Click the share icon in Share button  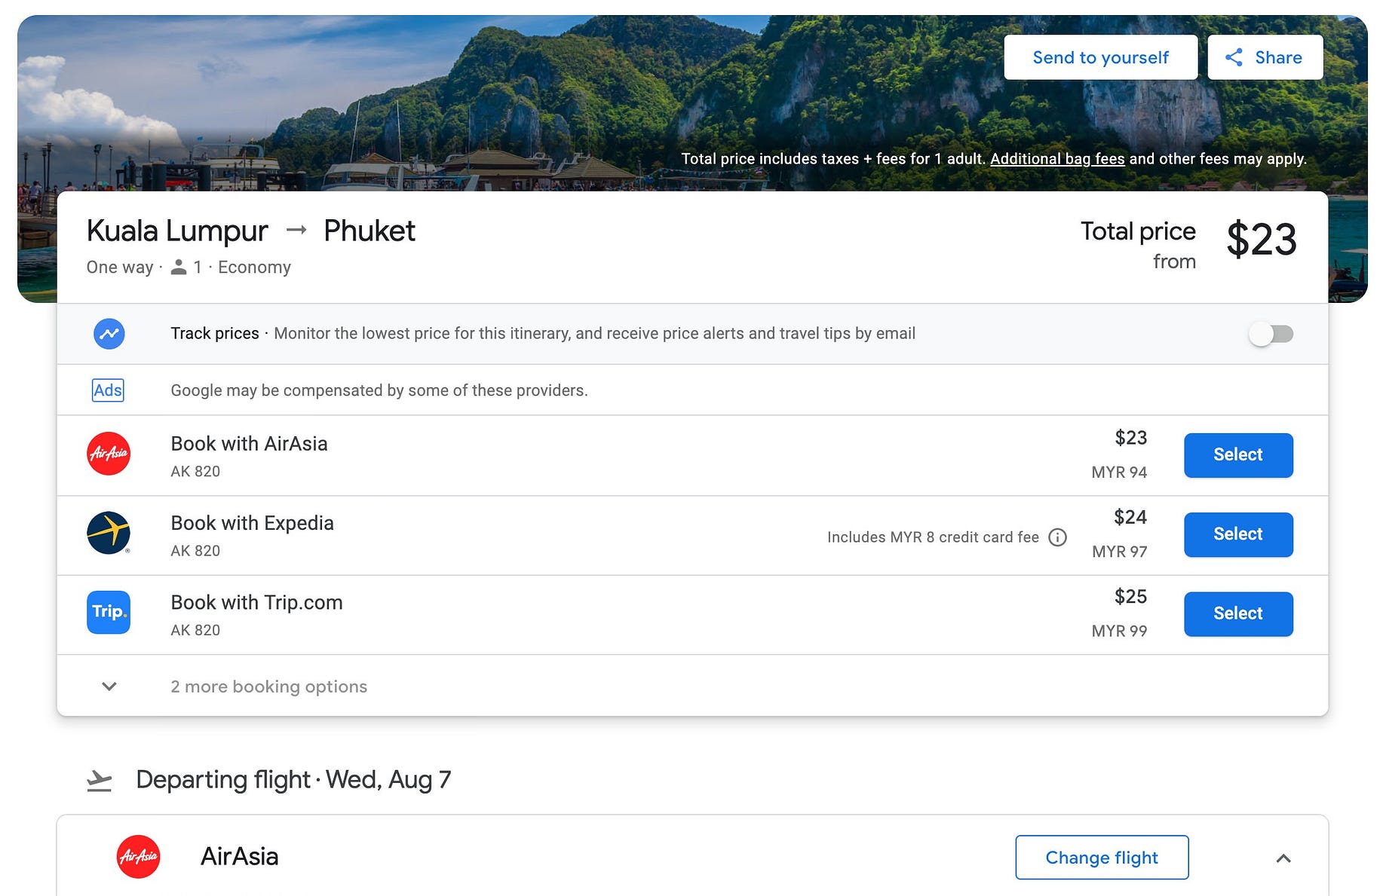[1234, 57]
